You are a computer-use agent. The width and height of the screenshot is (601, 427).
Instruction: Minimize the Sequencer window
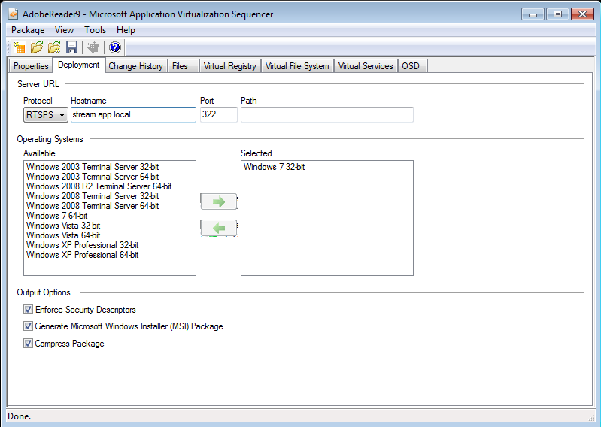click(533, 14)
